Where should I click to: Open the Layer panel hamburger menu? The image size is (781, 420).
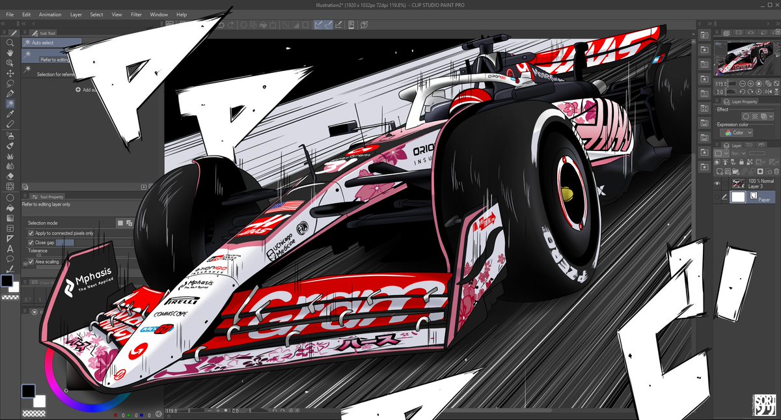(717, 145)
